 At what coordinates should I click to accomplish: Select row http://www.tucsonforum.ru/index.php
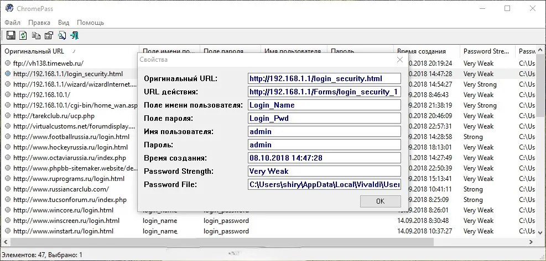click(70, 200)
